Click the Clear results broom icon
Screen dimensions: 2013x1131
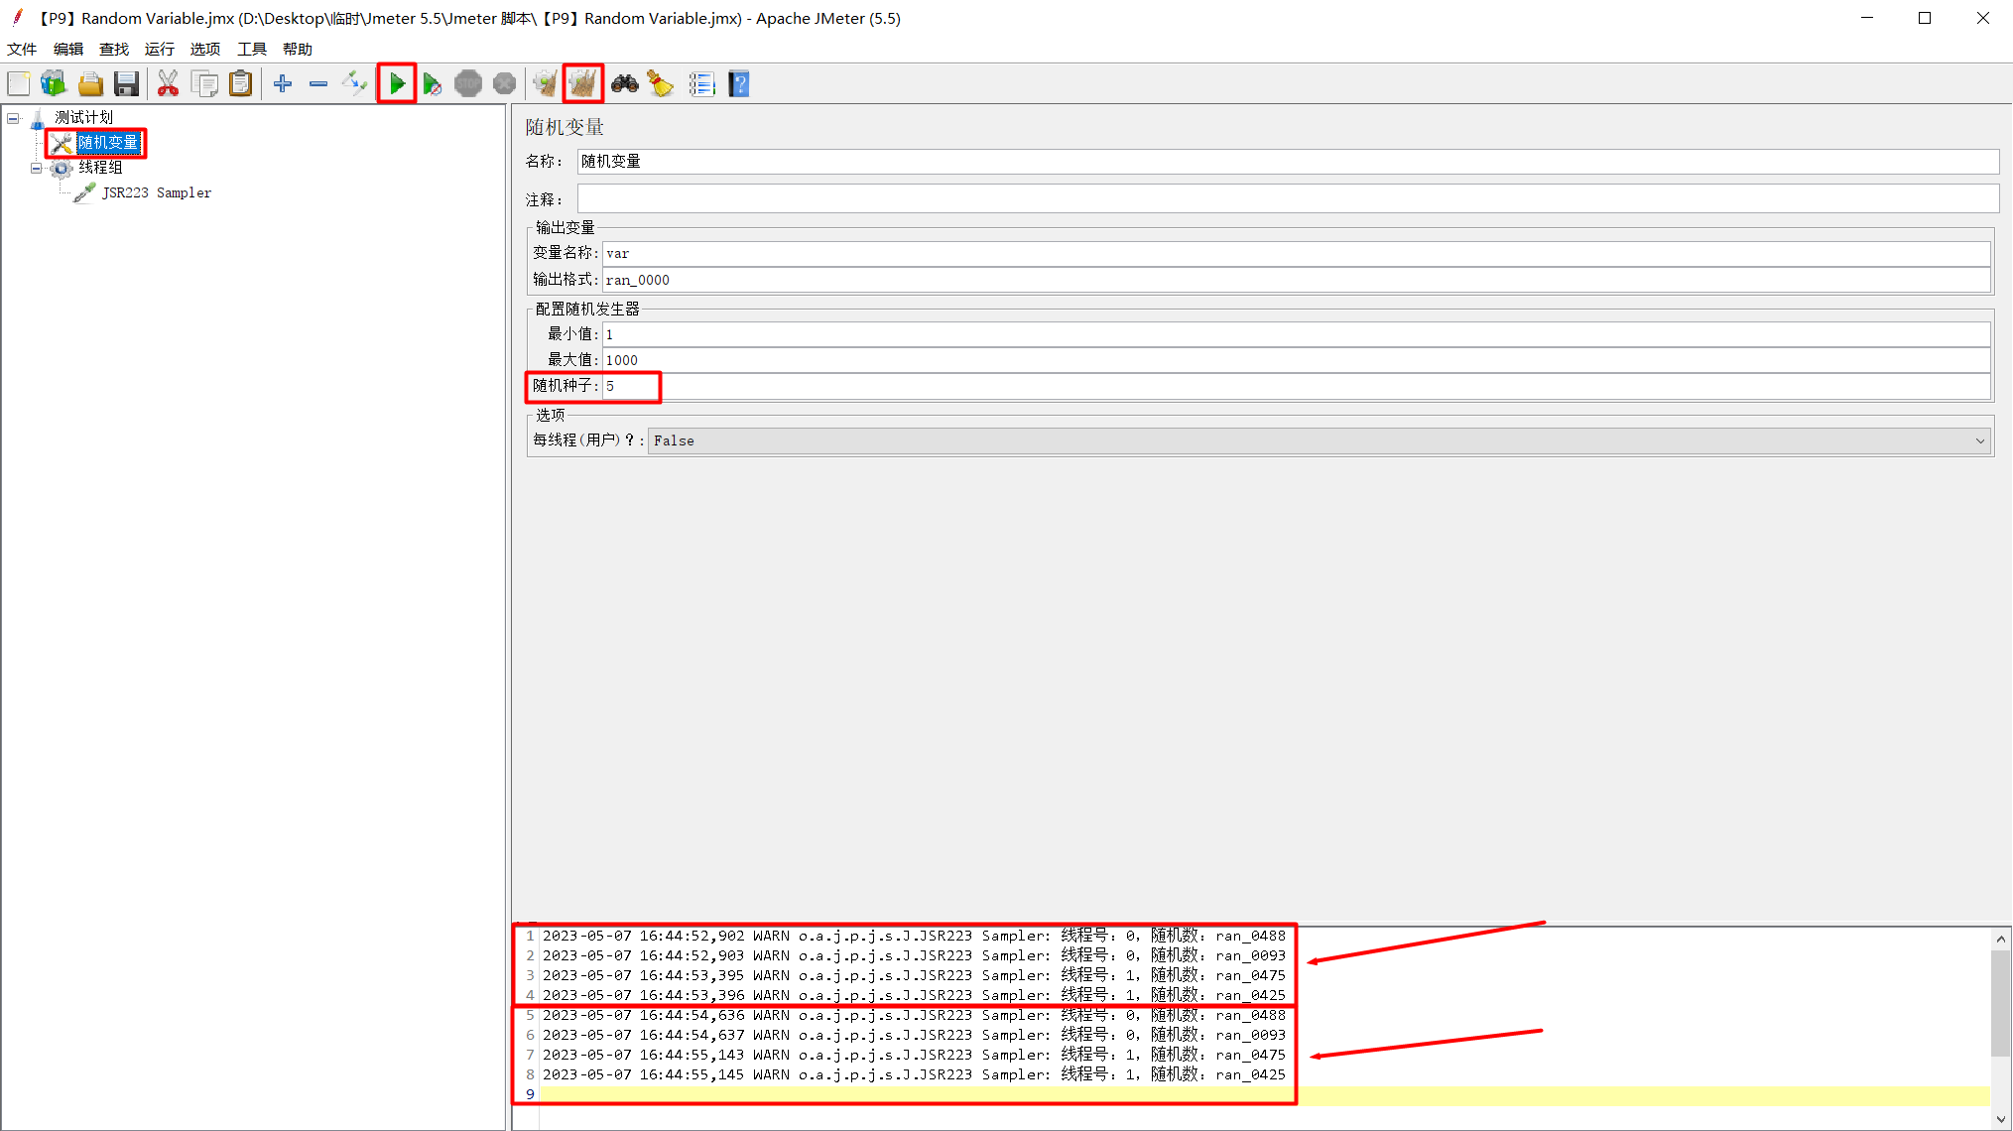545,84
